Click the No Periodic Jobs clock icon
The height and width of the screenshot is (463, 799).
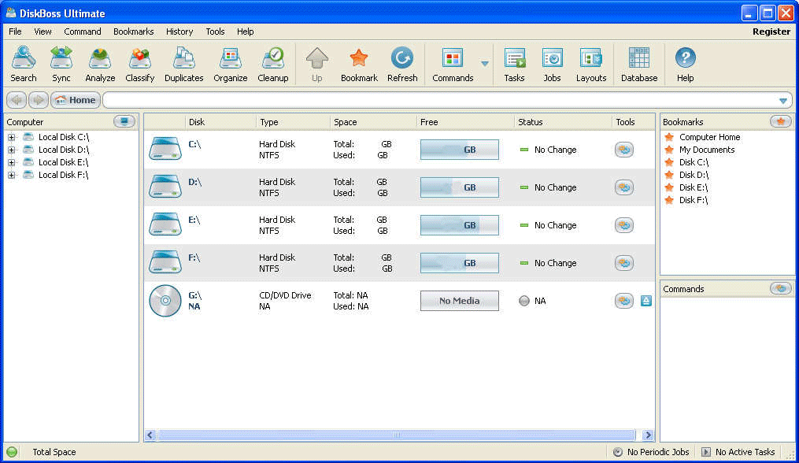pos(618,452)
